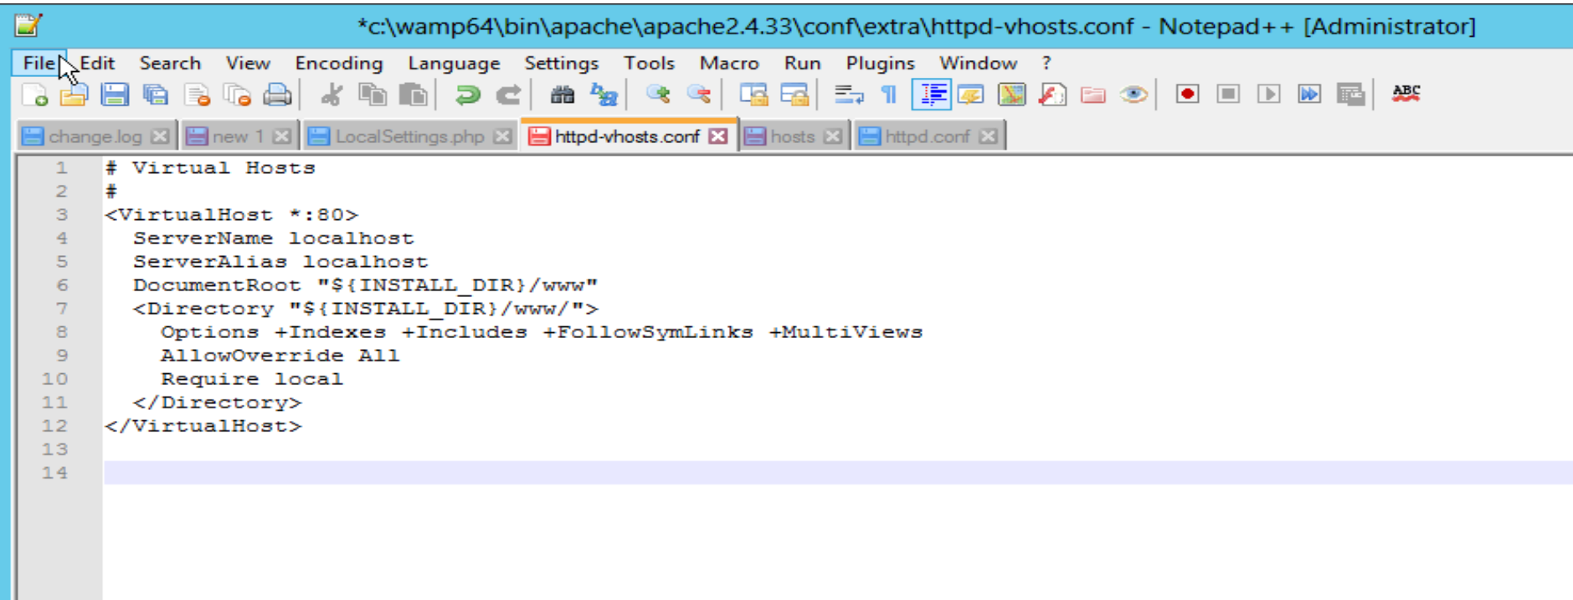Expand the Language menu
1573x600 pixels.
coord(454,64)
